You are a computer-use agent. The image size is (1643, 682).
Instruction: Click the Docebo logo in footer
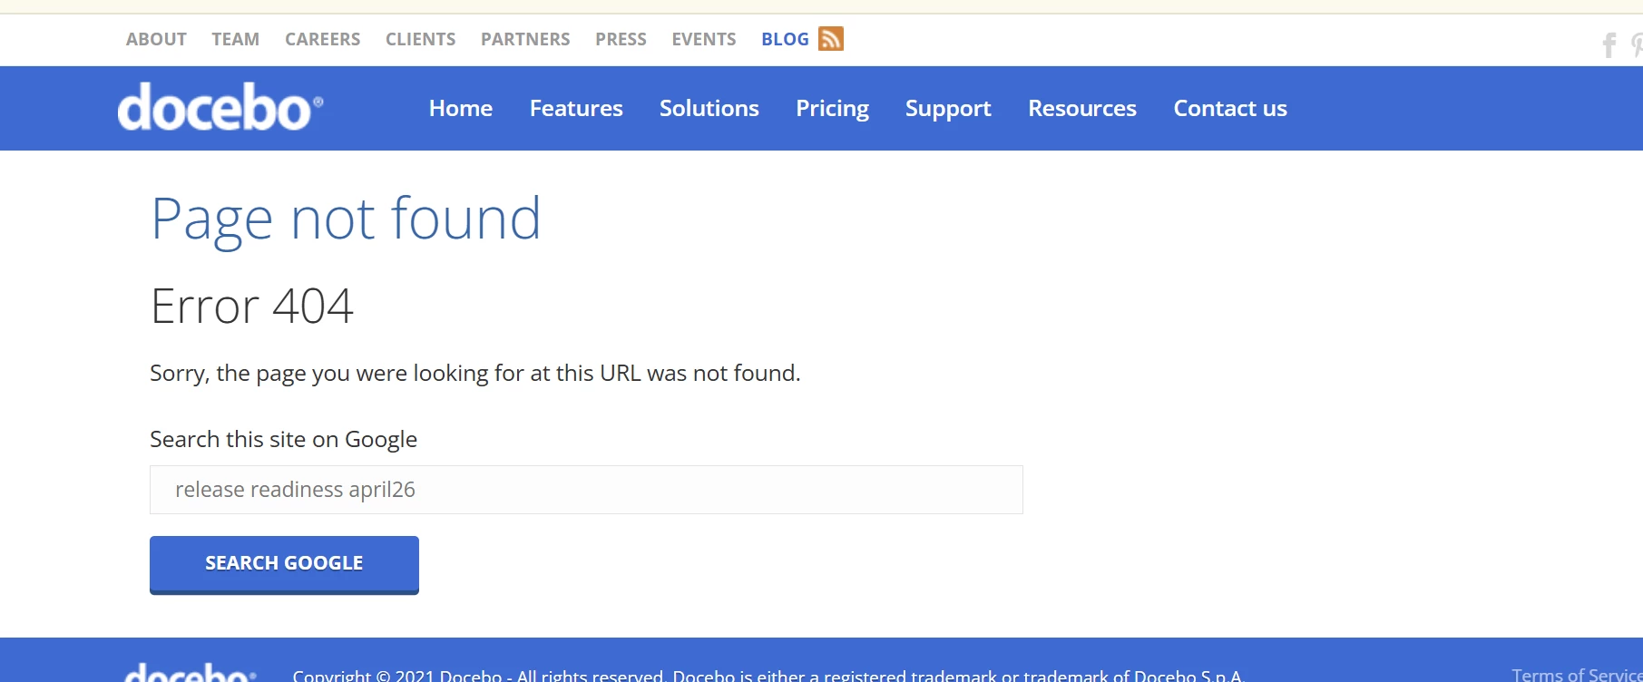[x=191, y=673]
